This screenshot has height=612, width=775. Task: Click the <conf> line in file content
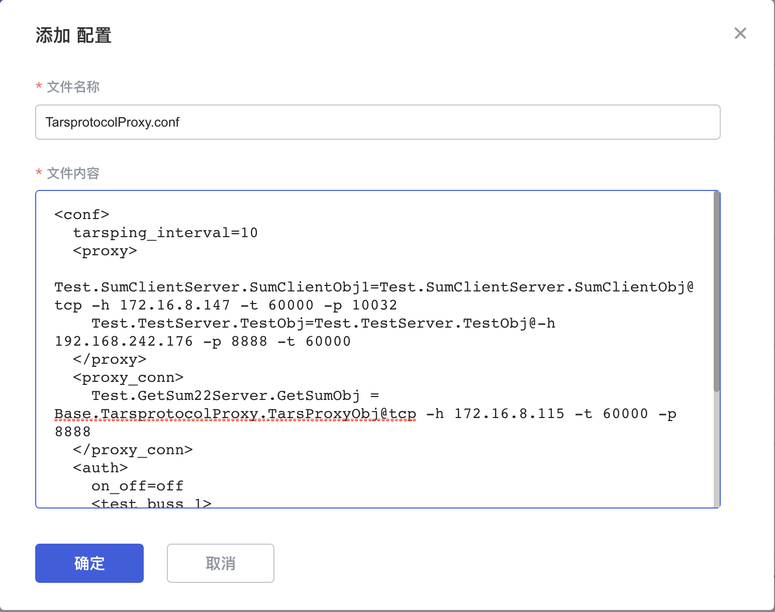click(82, 215)
